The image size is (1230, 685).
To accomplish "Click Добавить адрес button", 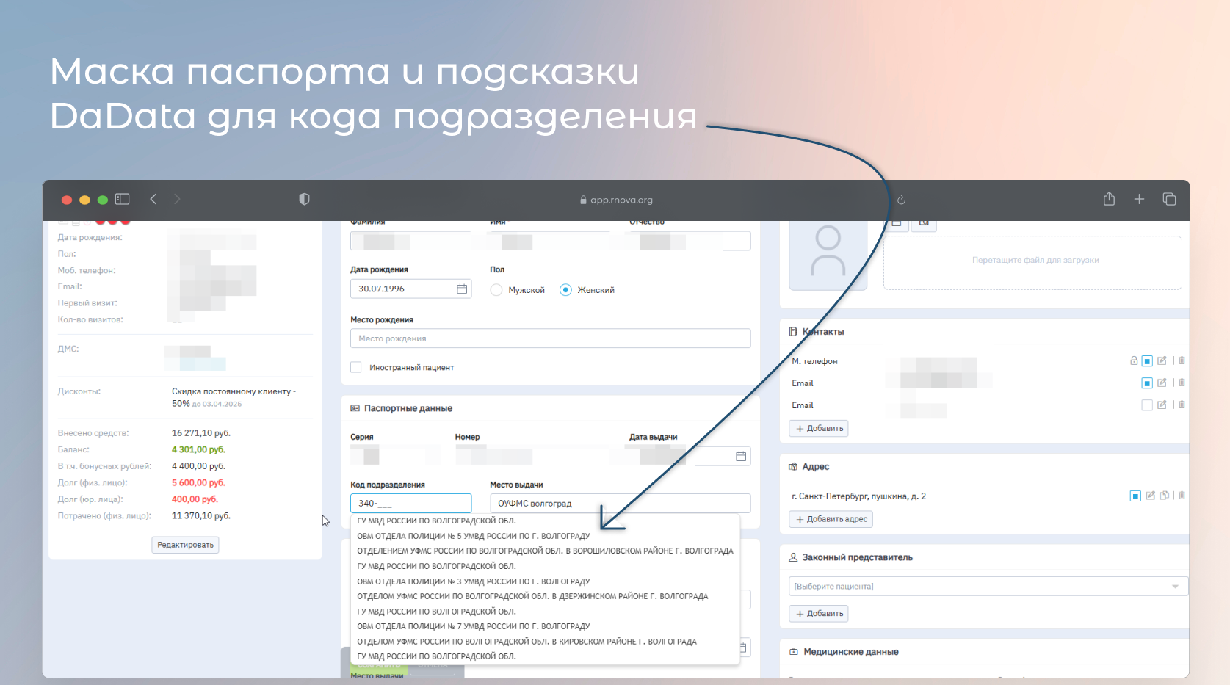I will (x=831, y=519).
